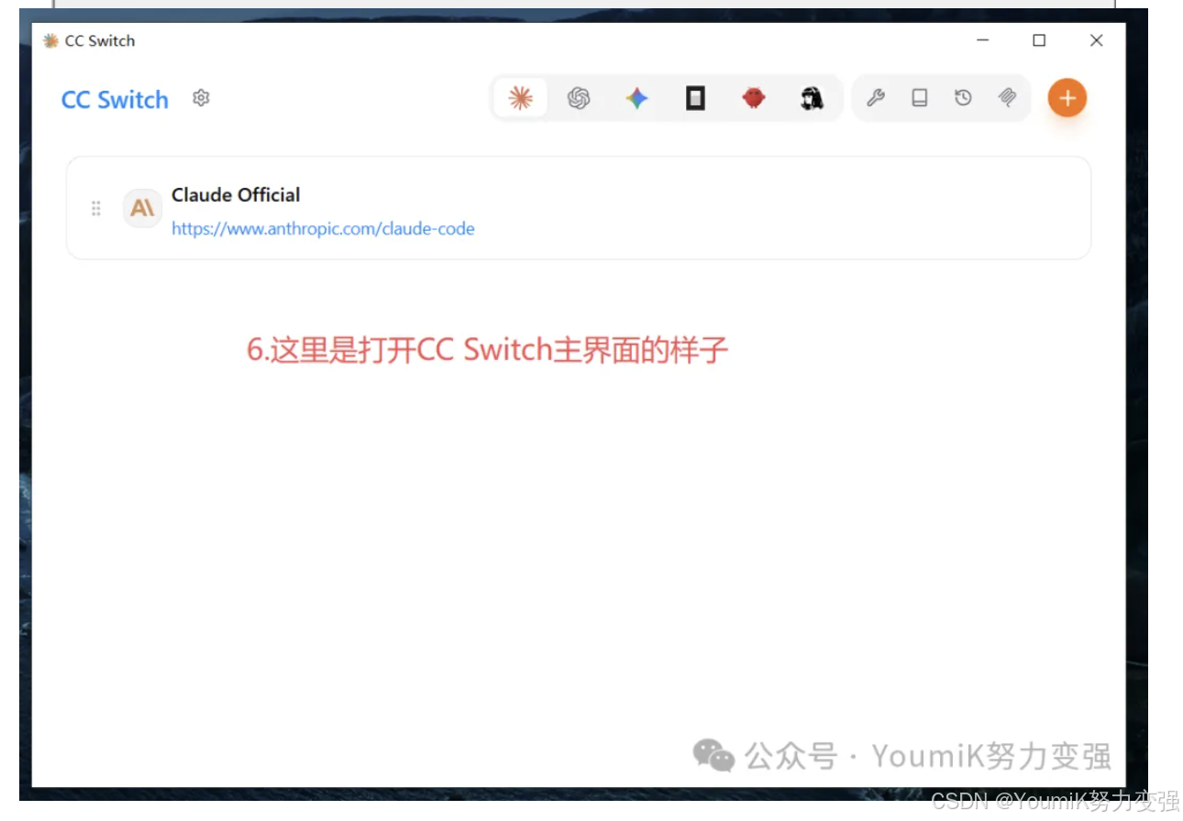
Task: Open settings gear next to CC Switch
Action: (202, 98)
